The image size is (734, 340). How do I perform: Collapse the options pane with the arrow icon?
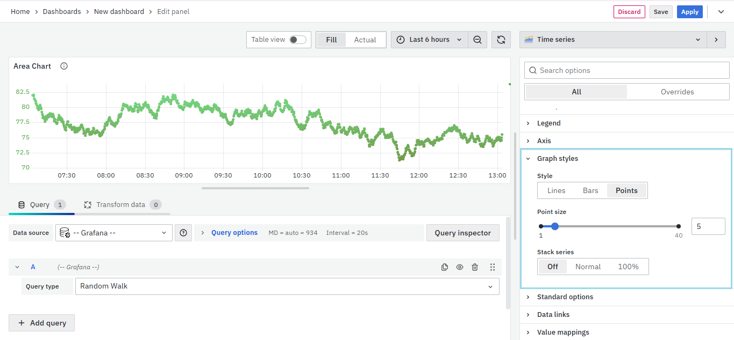tap(715, 40)
